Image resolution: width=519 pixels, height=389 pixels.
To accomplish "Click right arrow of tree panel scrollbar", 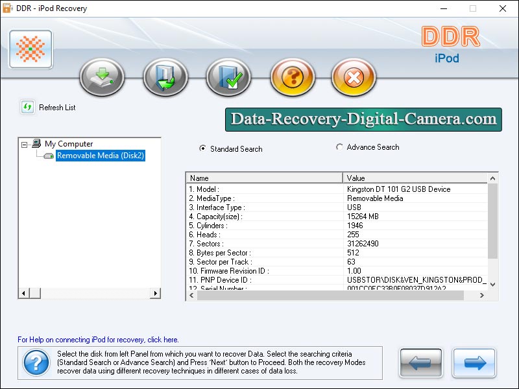I will pos(156,294).
